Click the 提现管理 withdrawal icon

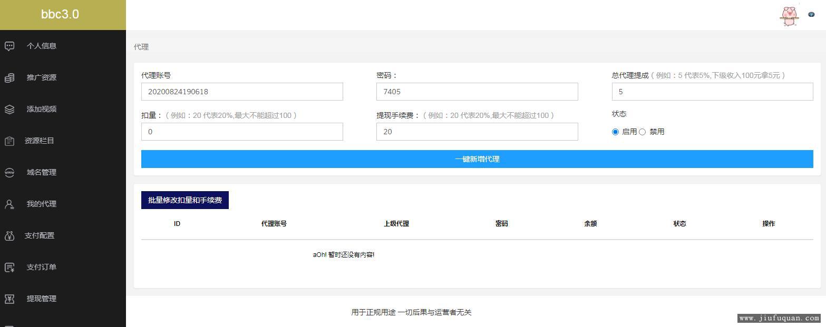(x=9, y=299)
